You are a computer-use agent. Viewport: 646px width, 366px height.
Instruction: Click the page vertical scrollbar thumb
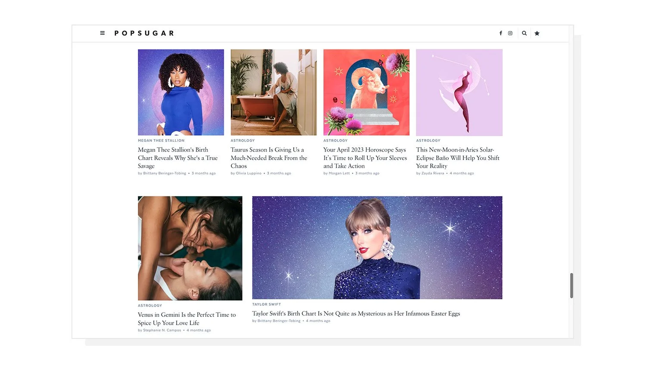click(571, 285)
